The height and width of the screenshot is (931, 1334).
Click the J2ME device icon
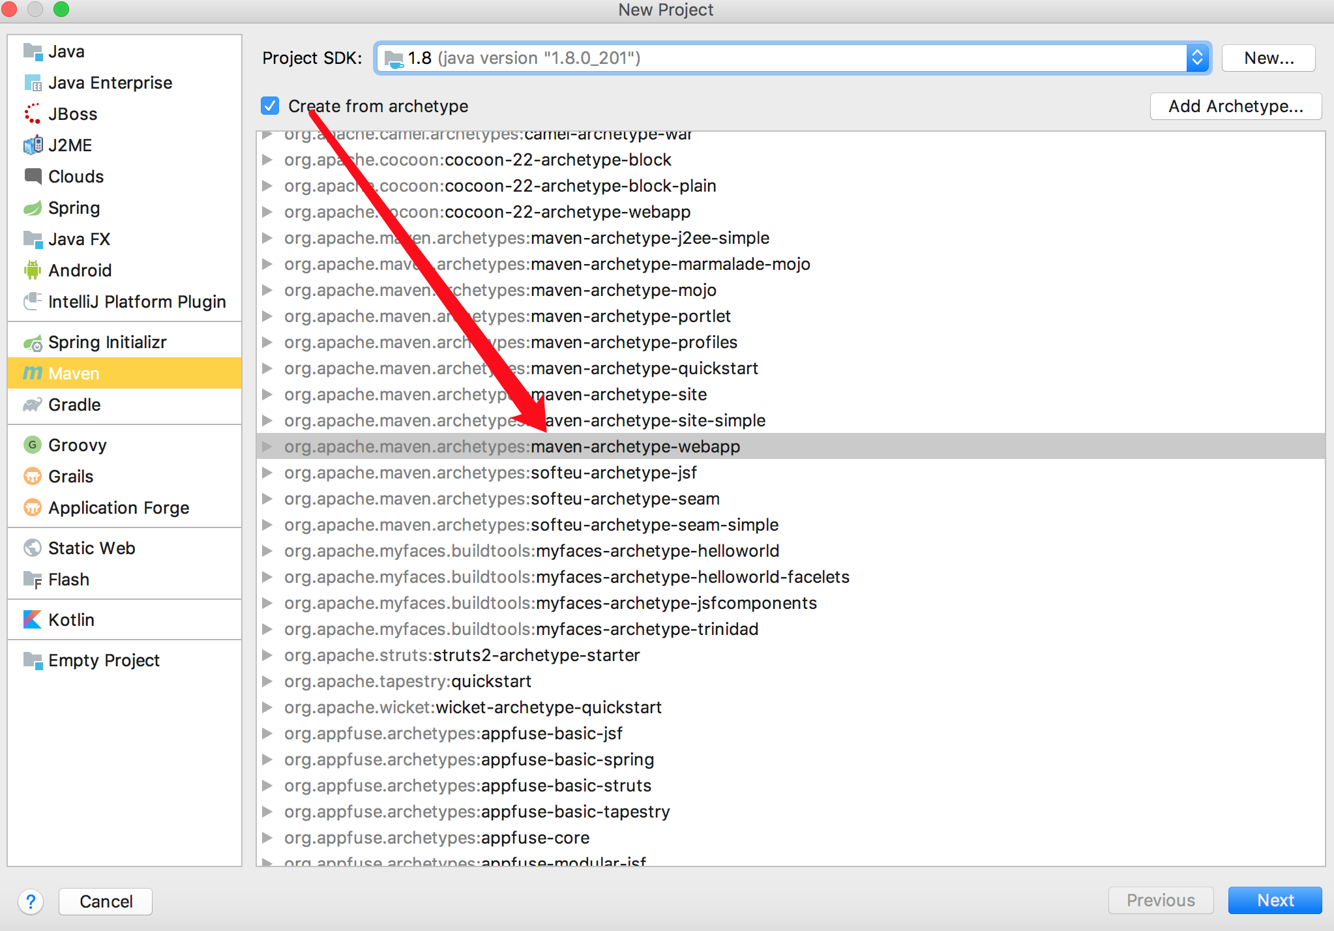click(x=33, y=145)
